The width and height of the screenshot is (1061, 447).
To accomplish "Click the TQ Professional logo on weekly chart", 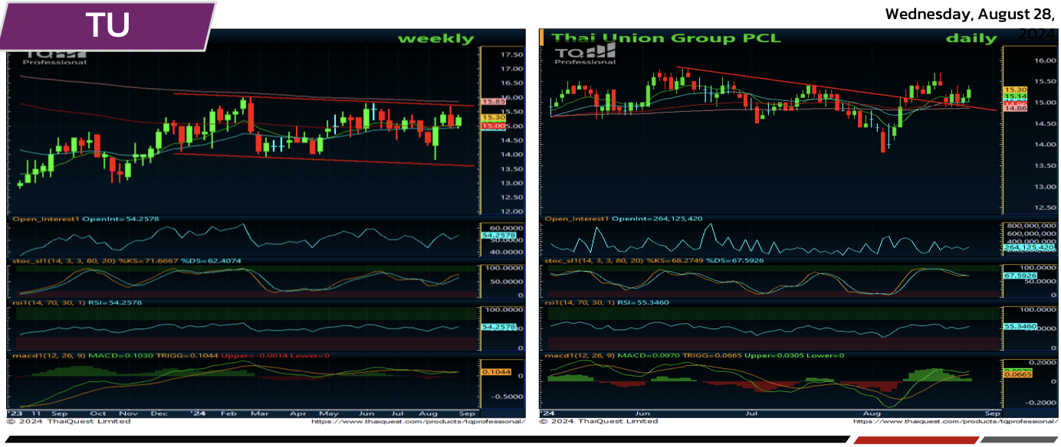I will click(54, 55).
